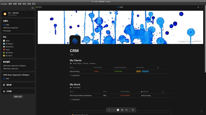206x115 pixels.
Task: Collapse CRM: Basic Approach's Widgets header
Action: pos(16,75)
